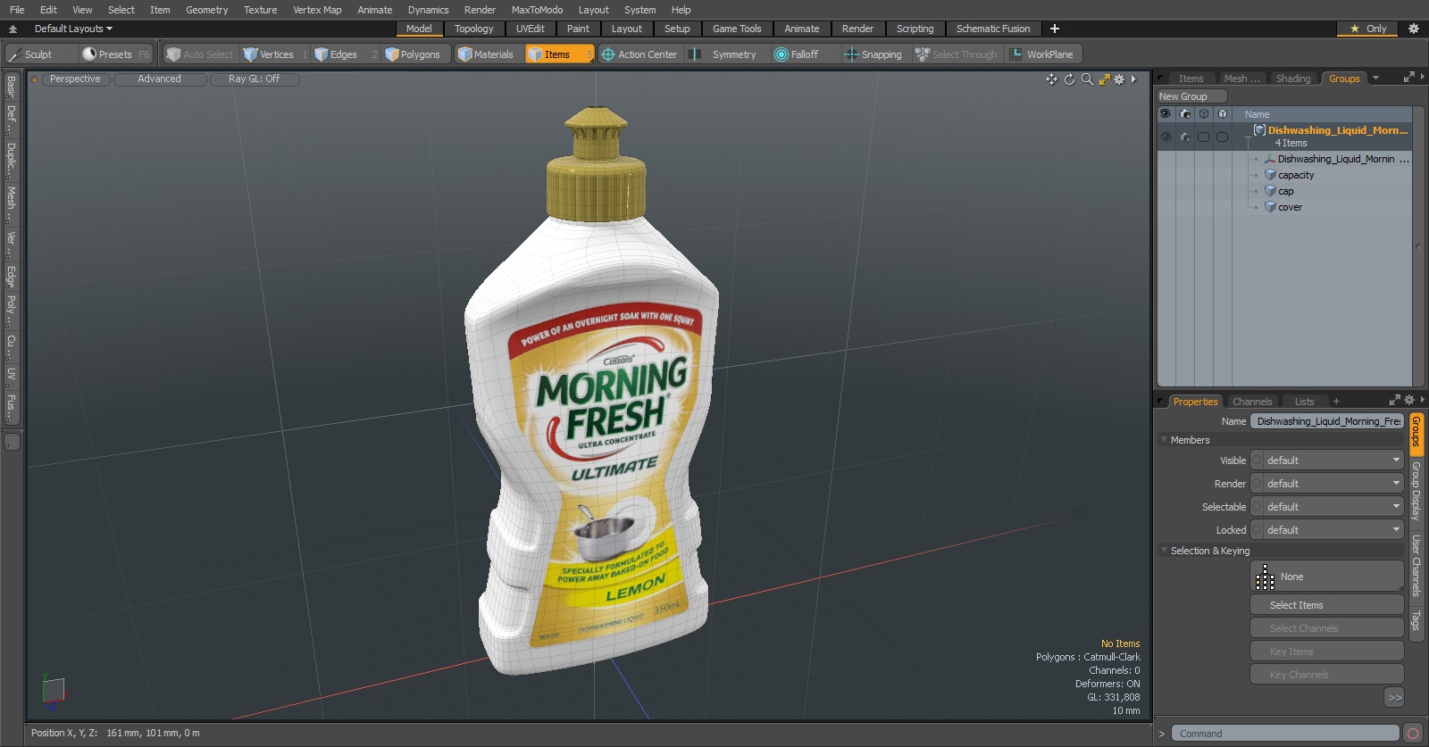Open the layout settings gear icon
The width and height of the screenshot is (1429, 747).
tap(1414, 29)
